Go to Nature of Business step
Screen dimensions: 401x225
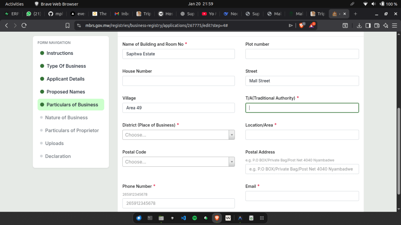pos(66,118)
